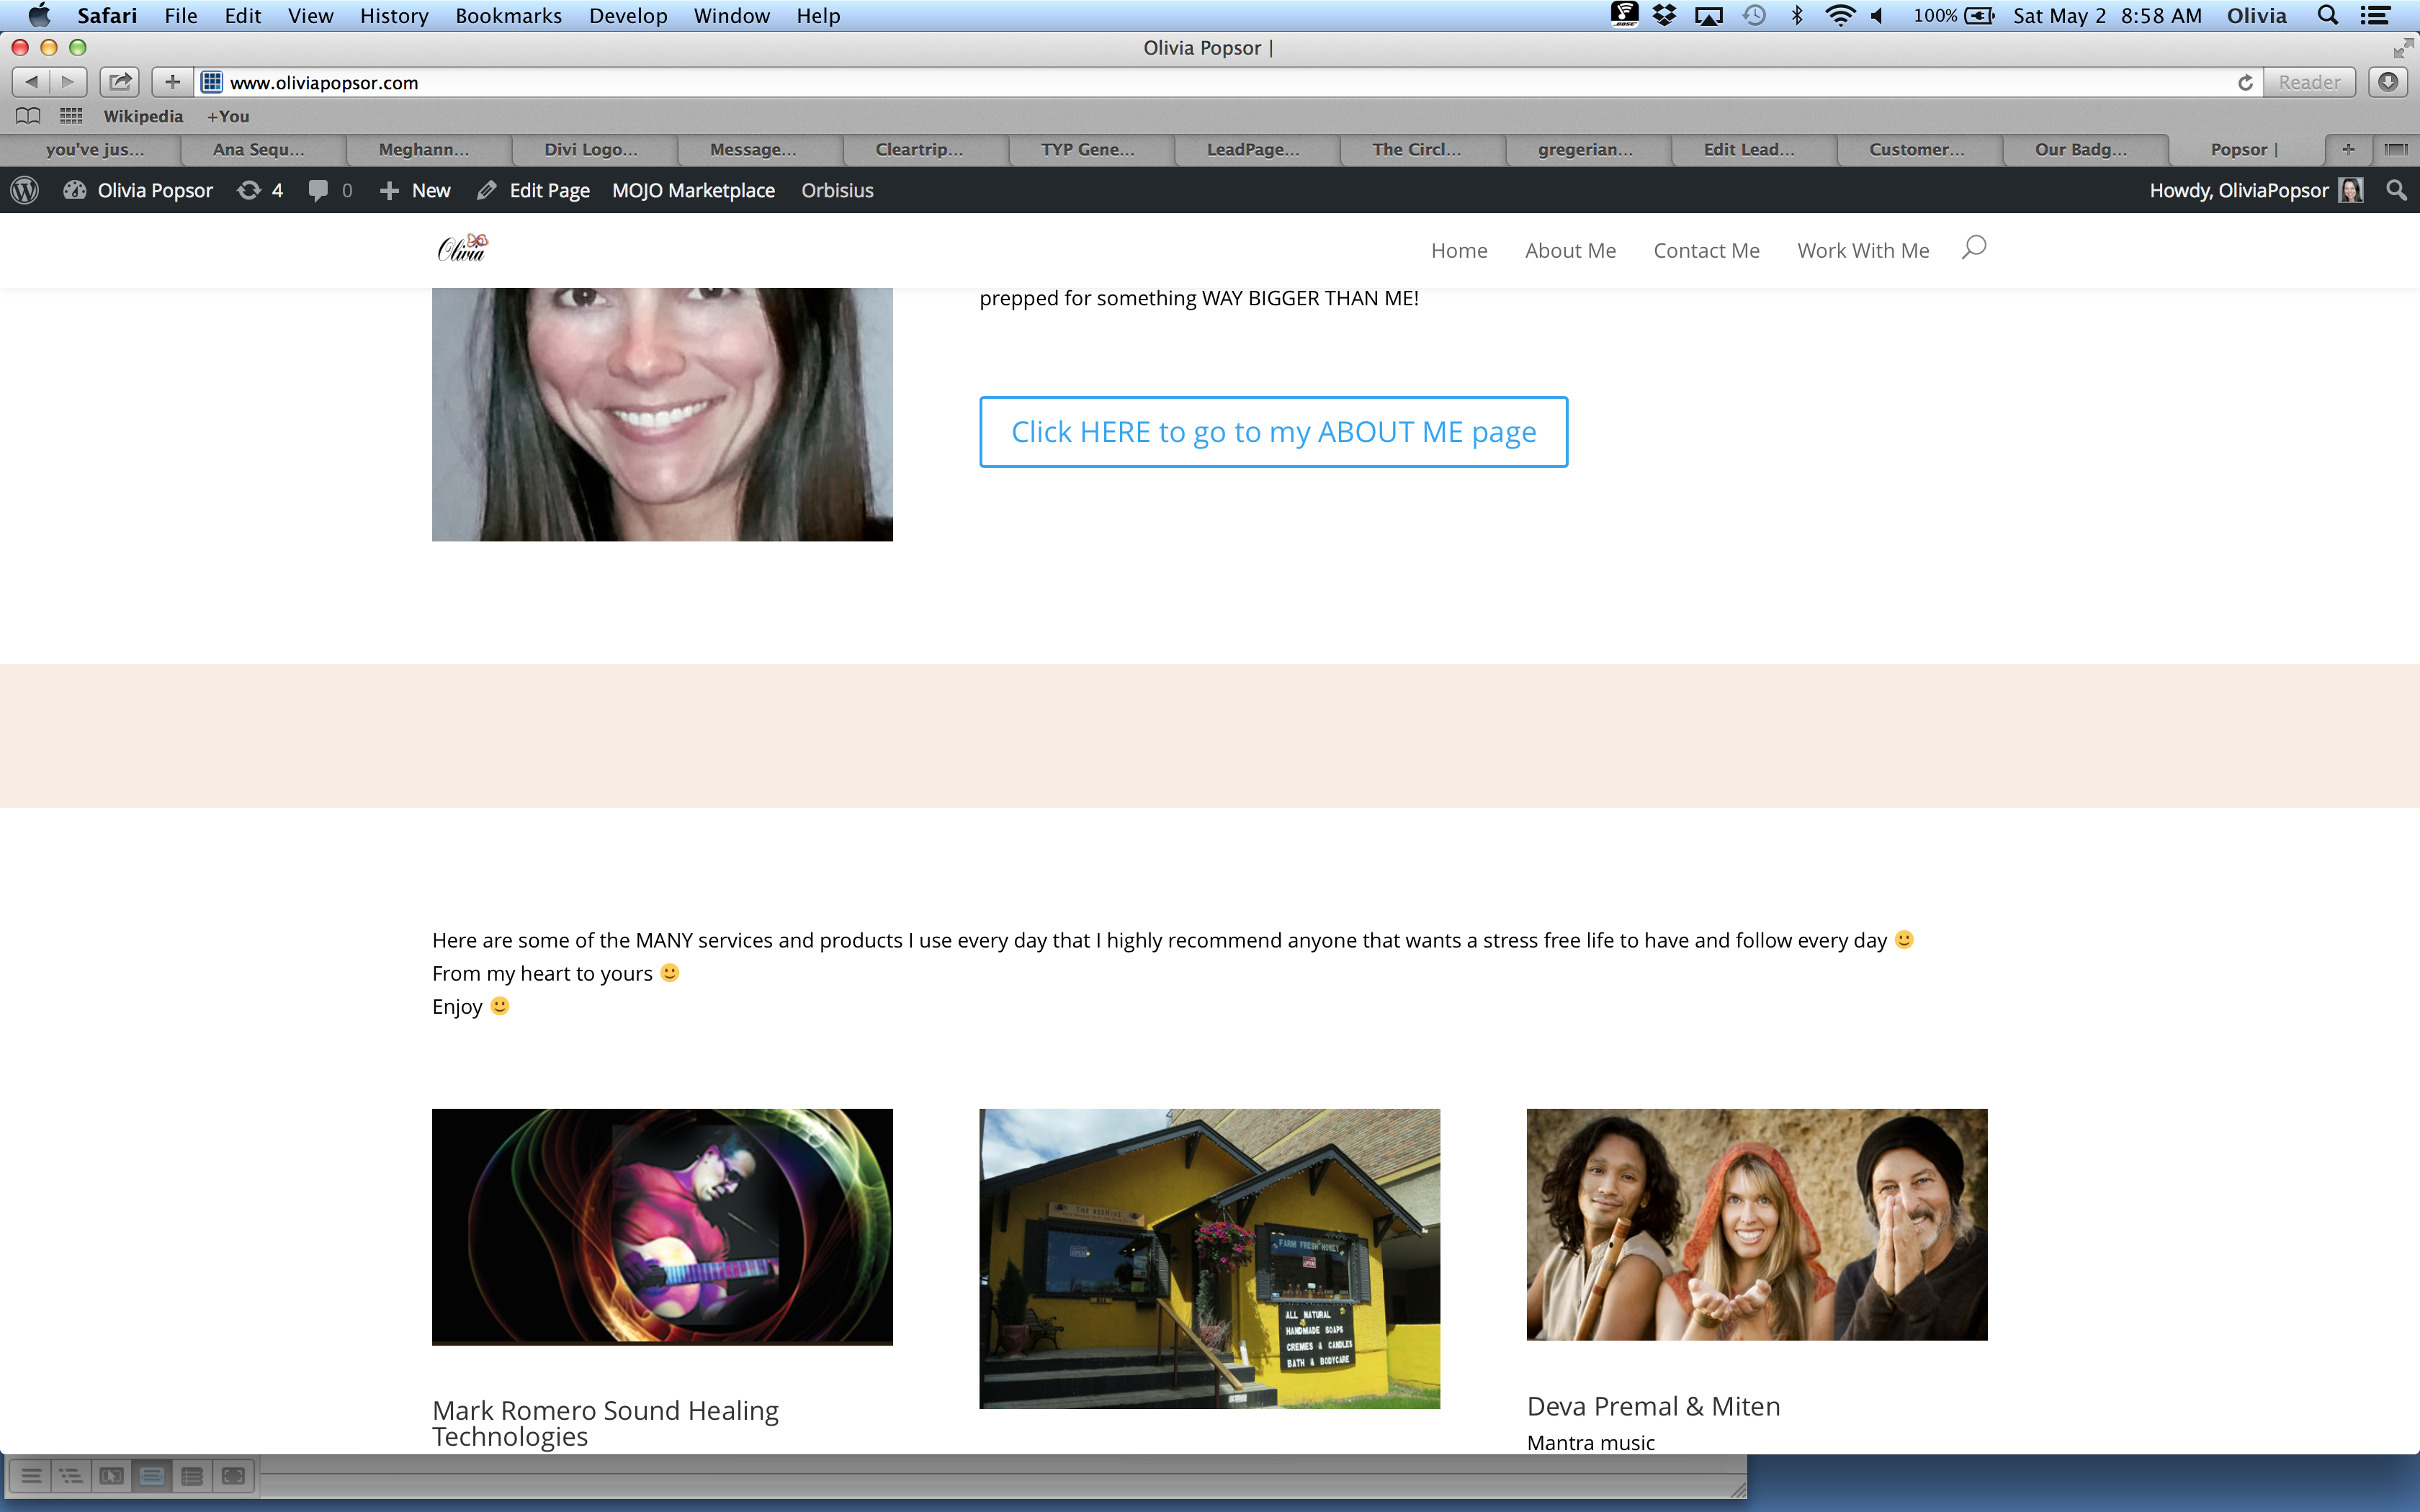Click the woman's portrait photo

pyautogui.click(x=662, y=415)
